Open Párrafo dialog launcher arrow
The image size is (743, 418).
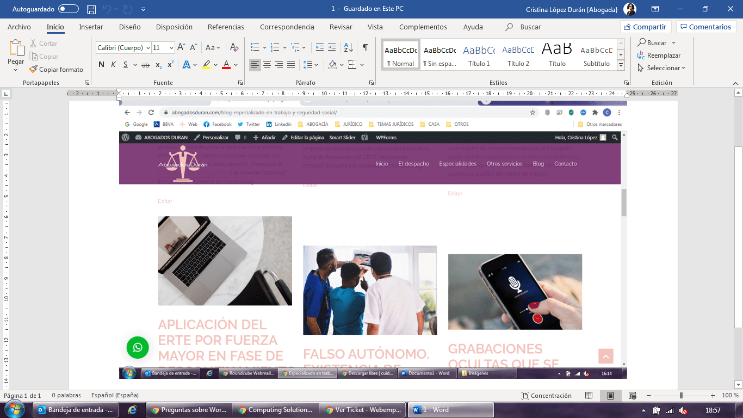pos(371,83)
